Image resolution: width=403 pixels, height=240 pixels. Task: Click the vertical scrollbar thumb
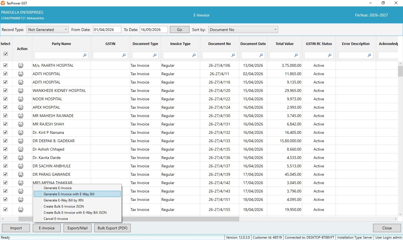click(400, 71)
